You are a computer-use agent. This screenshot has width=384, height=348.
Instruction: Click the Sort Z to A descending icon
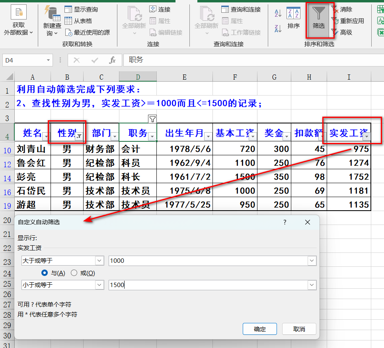point(278,28)
